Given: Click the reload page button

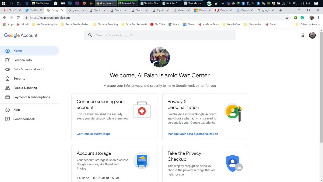Looking at the screenshot, I should [x=18, y=18].
